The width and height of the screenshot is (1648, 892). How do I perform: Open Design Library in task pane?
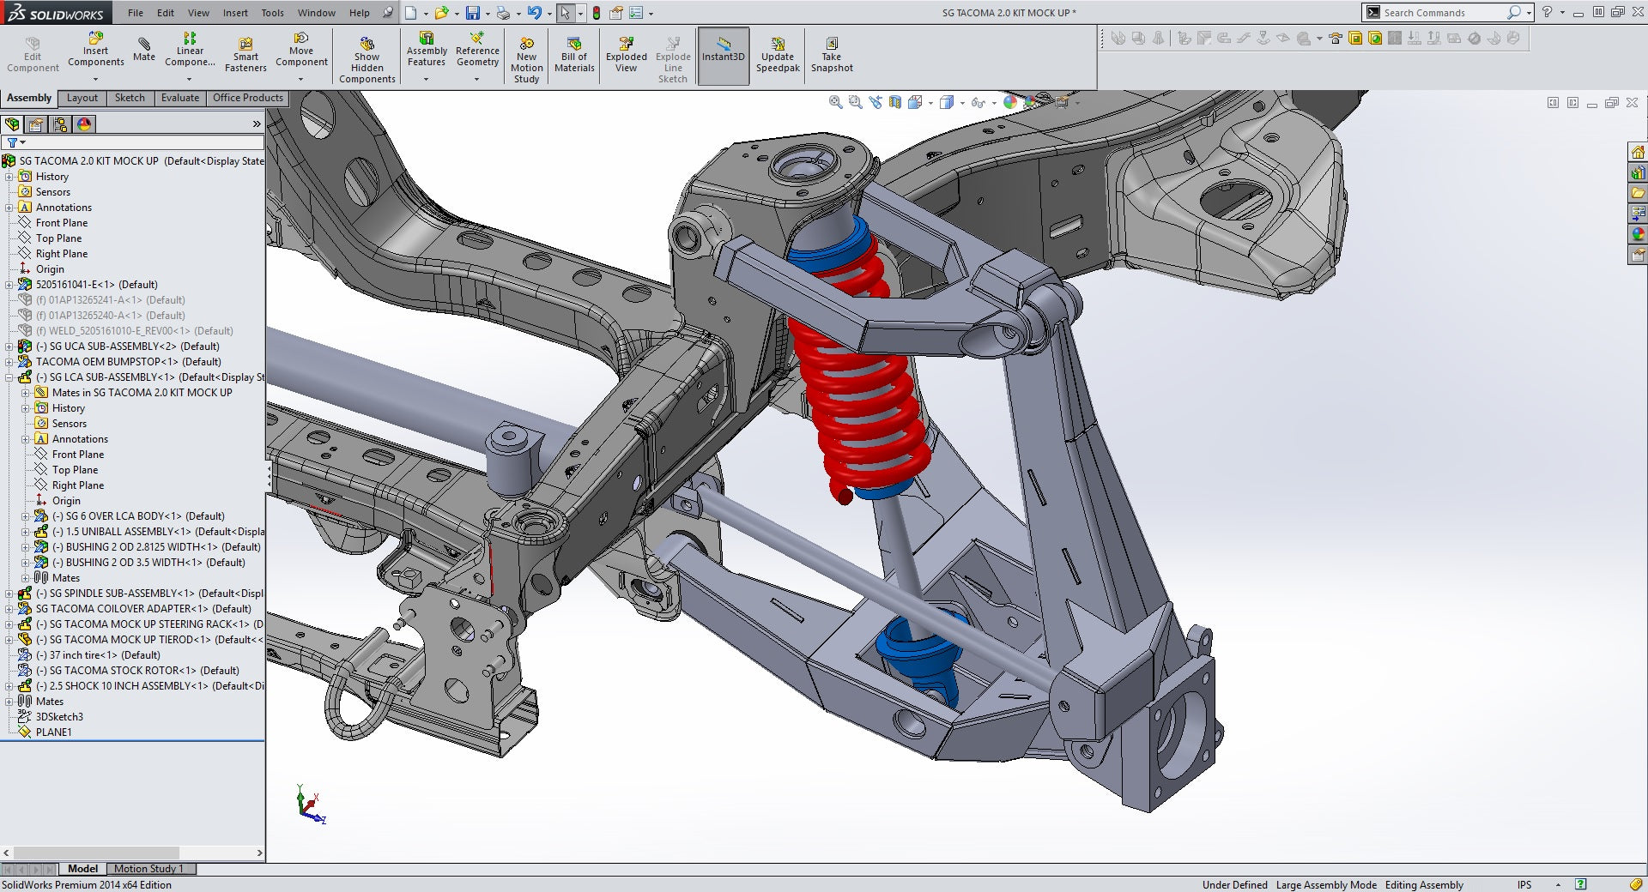point(1638,172)
